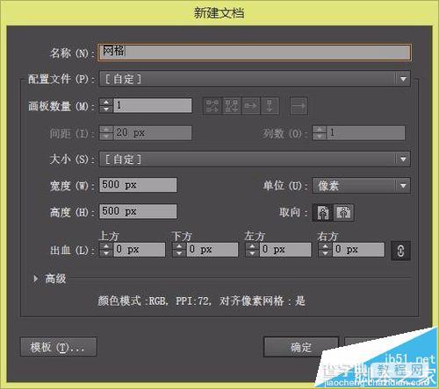Increase top (上方) bleed value
This screenshot has height=389, width=439.
106,246
